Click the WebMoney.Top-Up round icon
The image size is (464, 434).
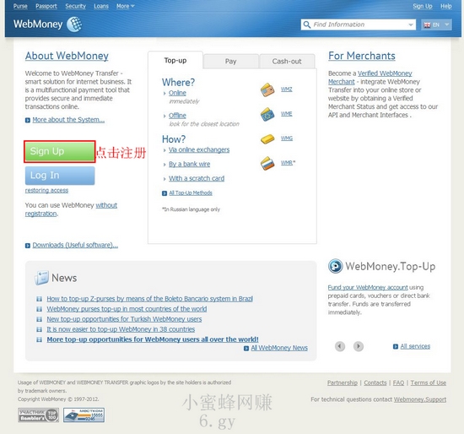pyautogui.click(x=335, y=266)
